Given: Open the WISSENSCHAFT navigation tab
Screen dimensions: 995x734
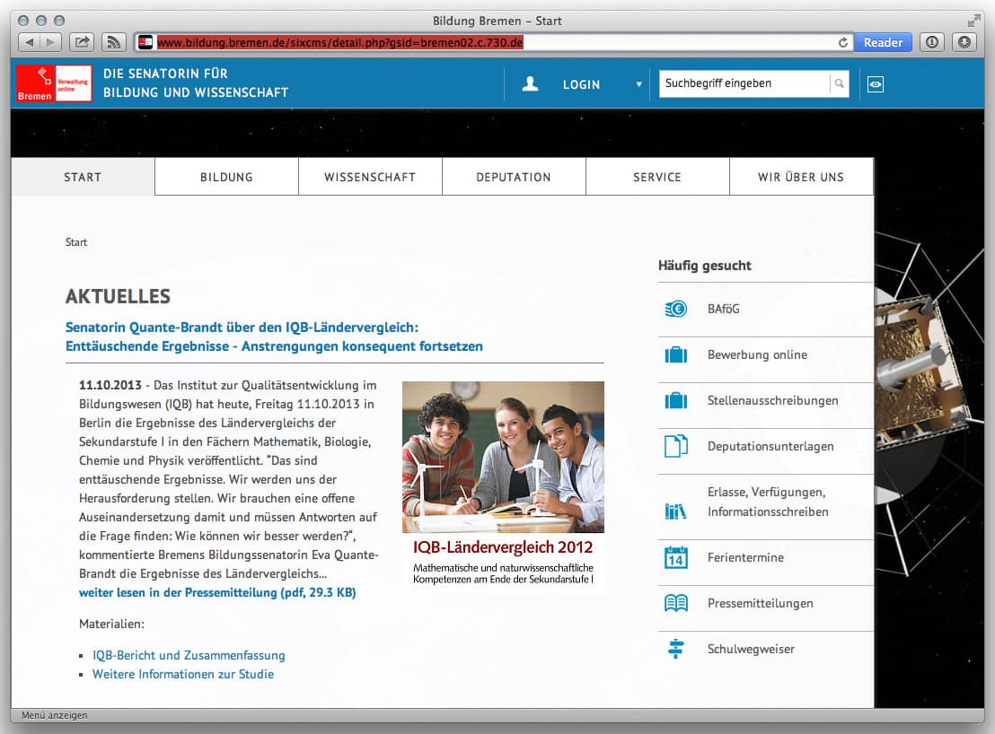Looking at the screenshot, I should click(370, 177).
